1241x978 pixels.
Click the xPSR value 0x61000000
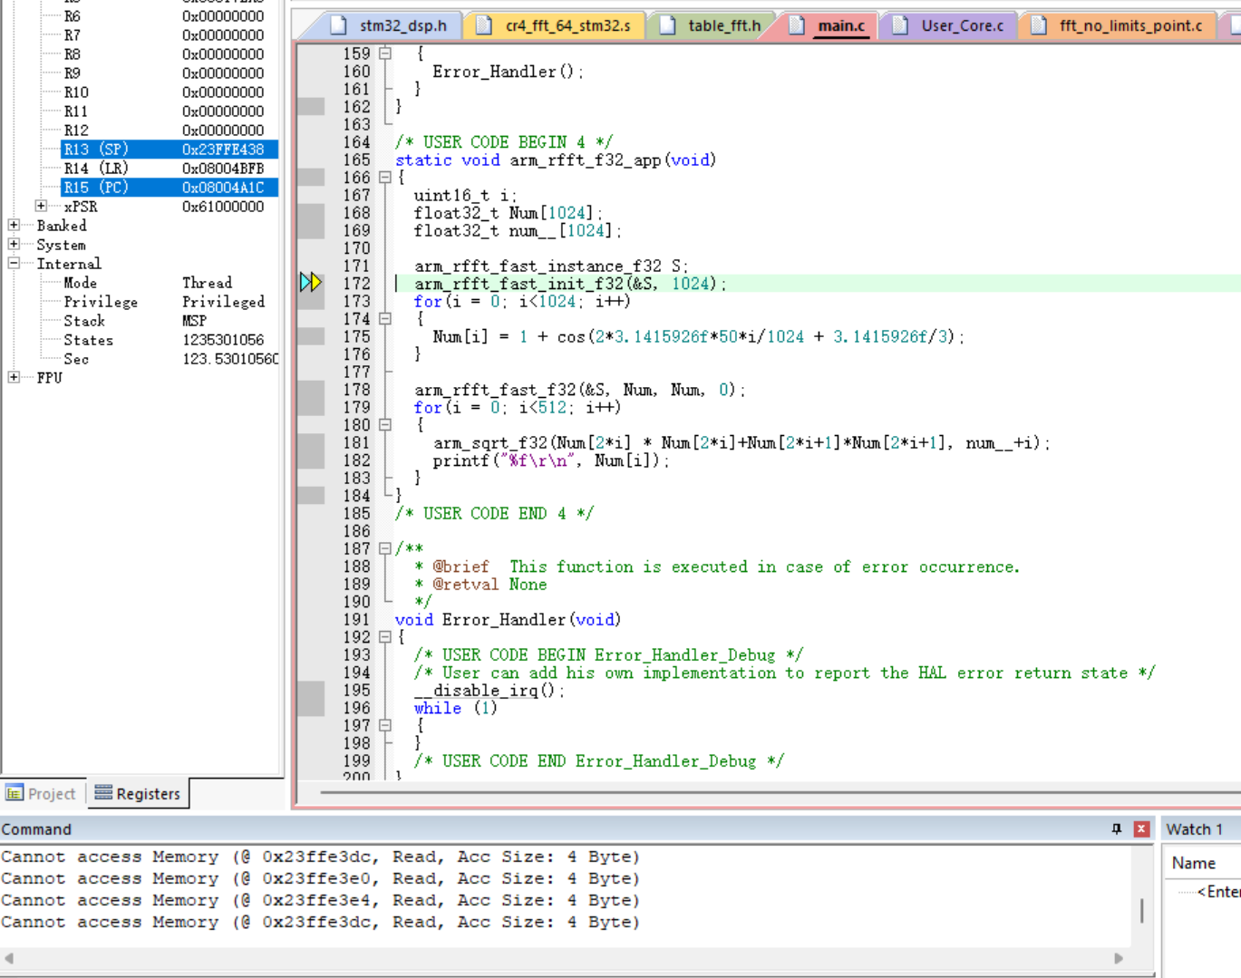click(x=223, y=207)
